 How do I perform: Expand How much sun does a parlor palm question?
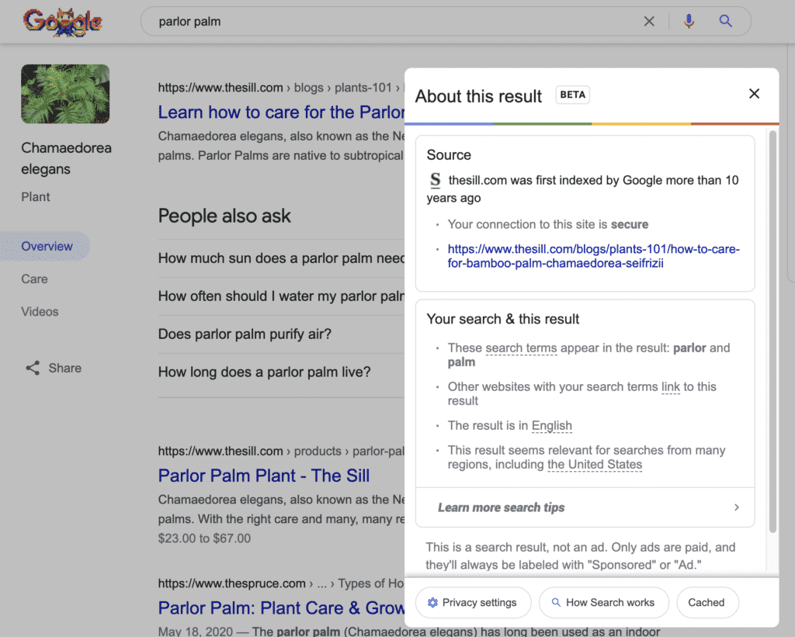point(281,258)
